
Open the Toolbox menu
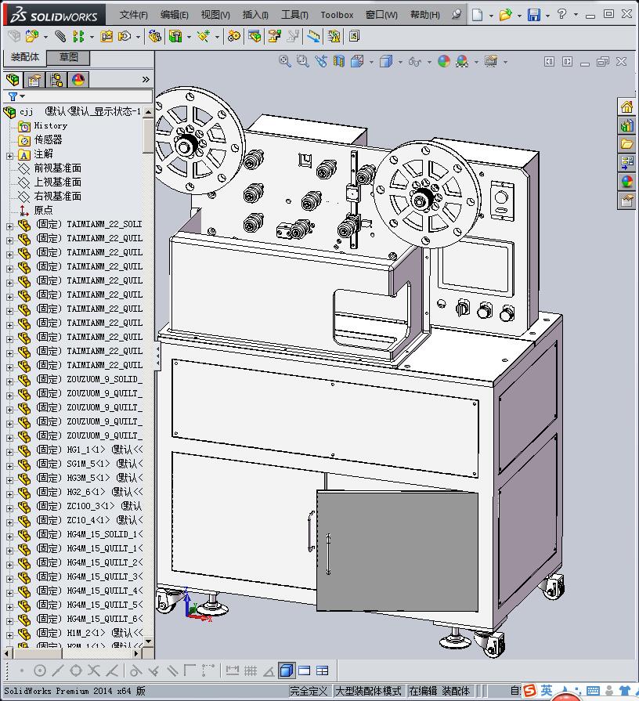(x=337, y=15)
